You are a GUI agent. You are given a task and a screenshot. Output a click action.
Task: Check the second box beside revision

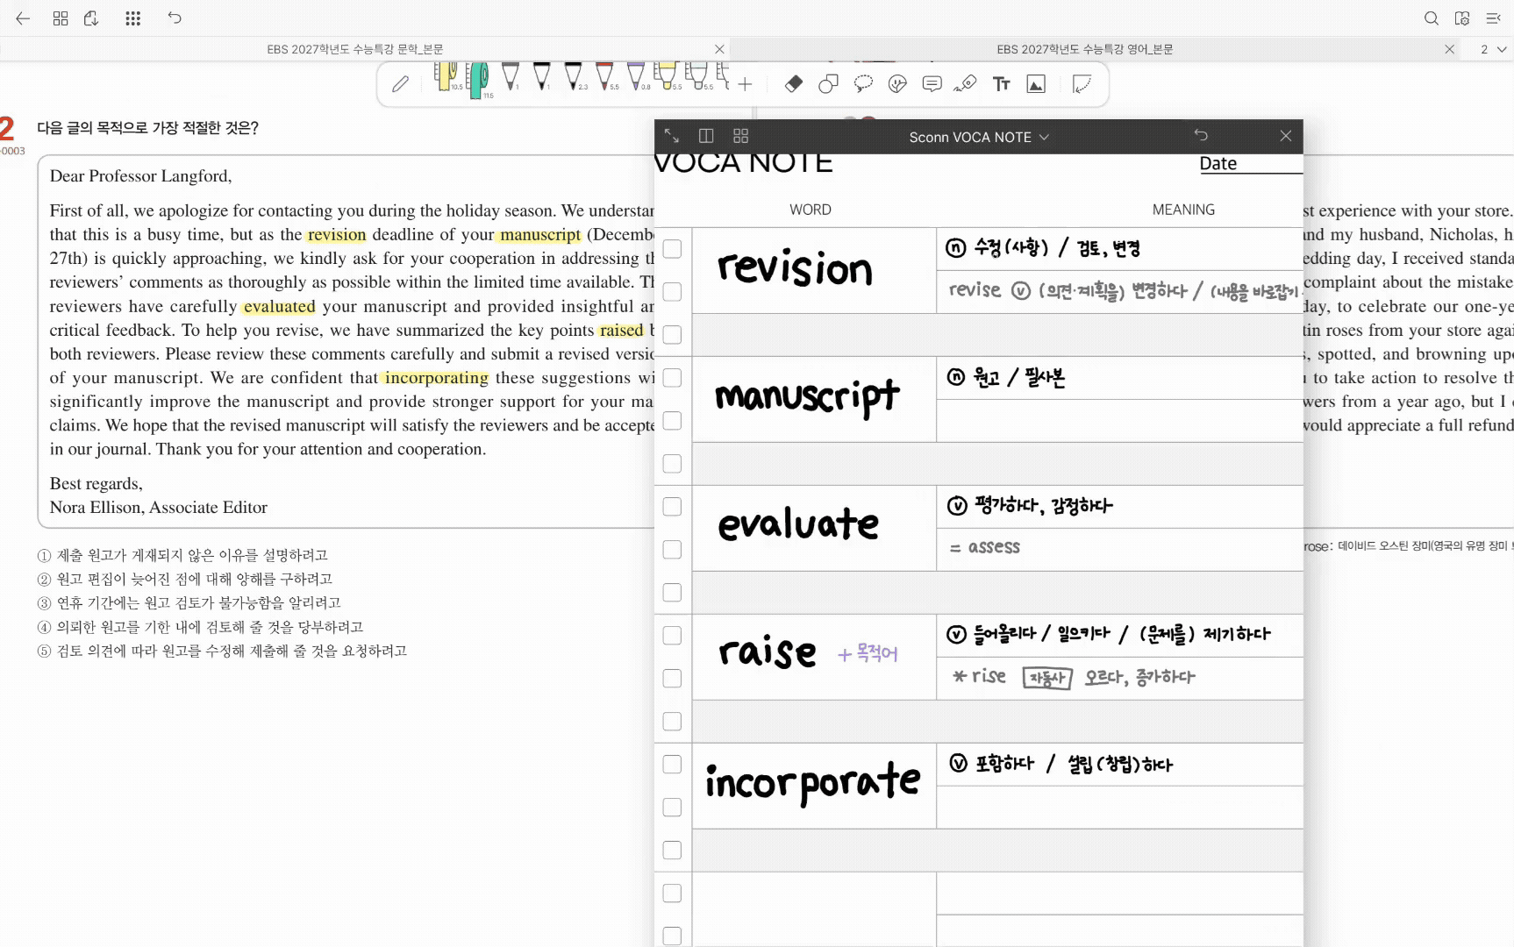click(673, 292)
